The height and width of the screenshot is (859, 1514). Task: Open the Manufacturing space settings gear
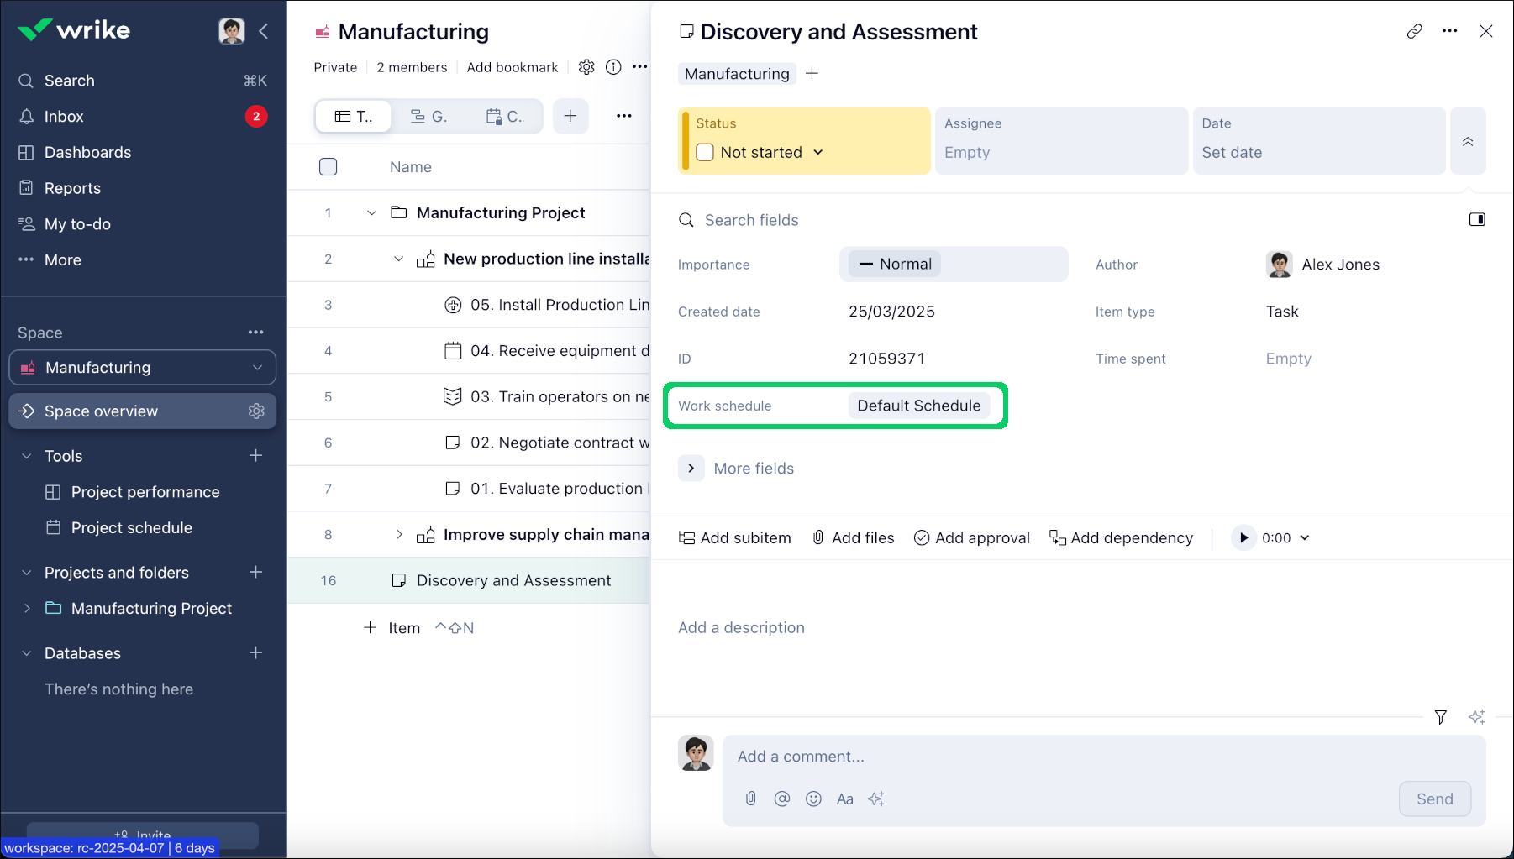[586, 67]
